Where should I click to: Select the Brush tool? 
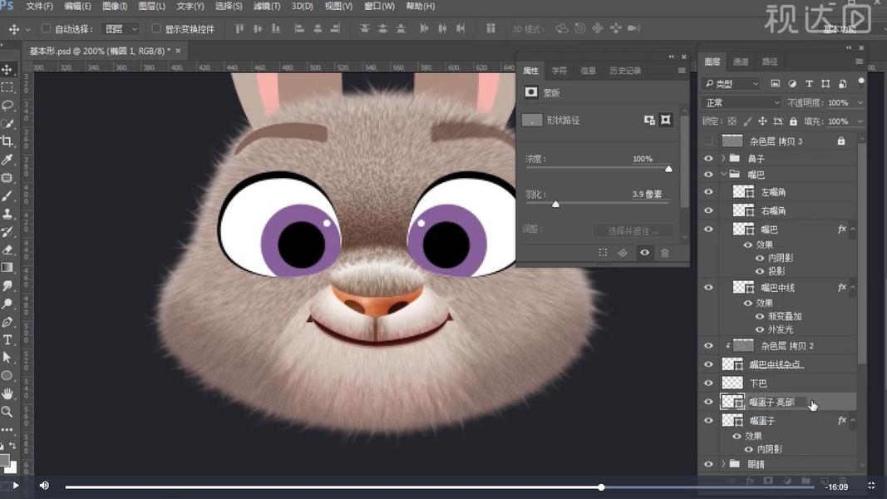[x=7, y=195]
